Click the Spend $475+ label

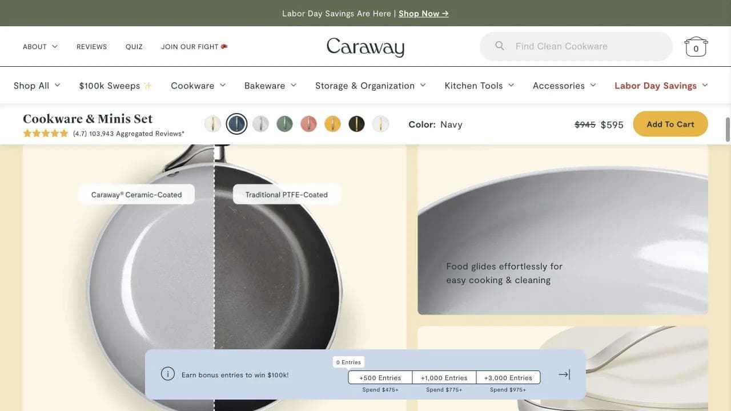point(380,390)
